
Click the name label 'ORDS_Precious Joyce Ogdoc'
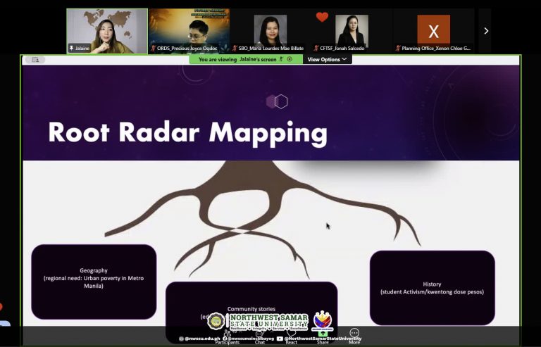[x=187, y=49]
